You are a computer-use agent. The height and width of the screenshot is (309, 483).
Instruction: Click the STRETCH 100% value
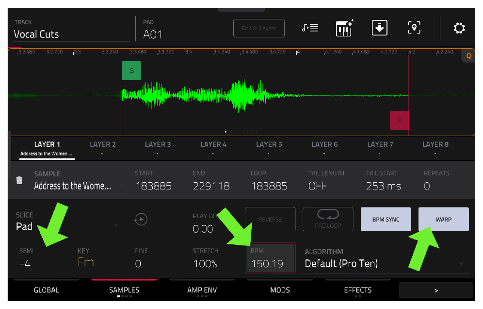pyautogui.click(x=205, y=264)
